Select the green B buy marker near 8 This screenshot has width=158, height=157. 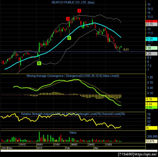pyautogui.click(x=39, y=63)
